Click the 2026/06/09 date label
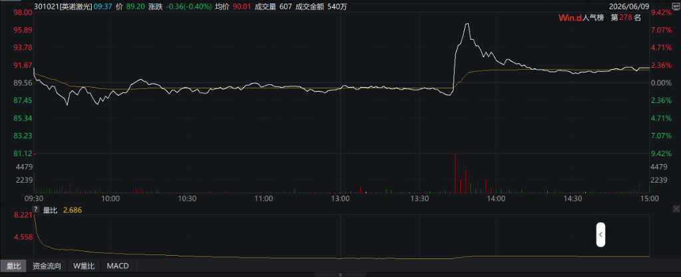 [629, 7]
